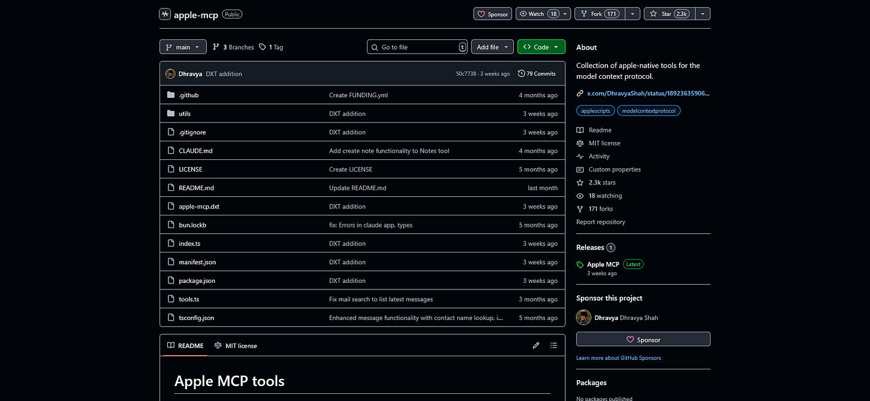
Task: Click the file icon beside bun.lockb
Action: (x=171, y=225)
